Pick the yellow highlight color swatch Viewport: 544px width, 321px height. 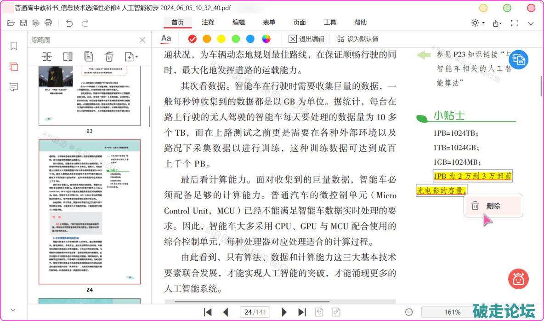[x=221, y=39]
